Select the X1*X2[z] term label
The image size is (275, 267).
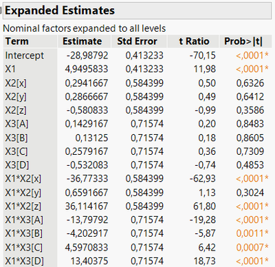pyautogui.click(x=23, y=206)
